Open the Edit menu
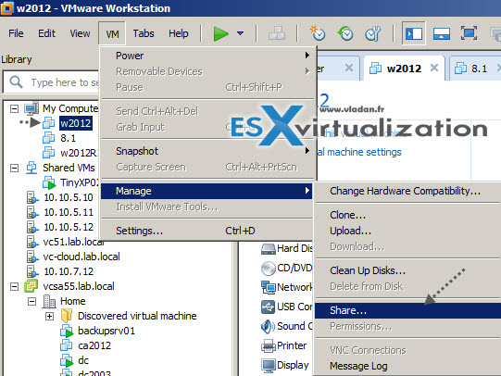The width and height of the screenshot is (501, 376). tap(46, 33)
